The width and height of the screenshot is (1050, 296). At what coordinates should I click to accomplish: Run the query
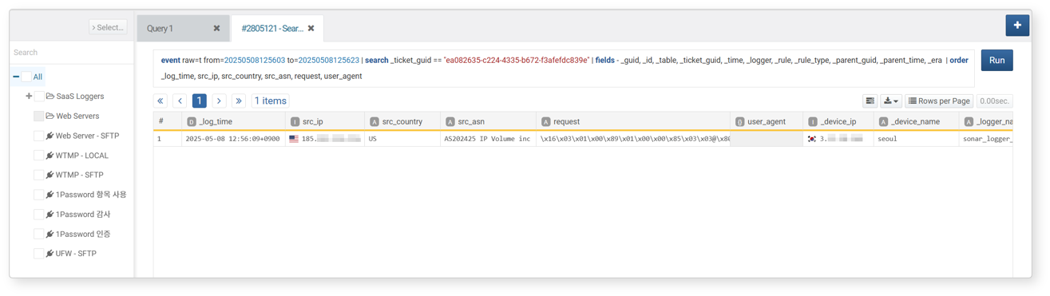coord(997,60)
